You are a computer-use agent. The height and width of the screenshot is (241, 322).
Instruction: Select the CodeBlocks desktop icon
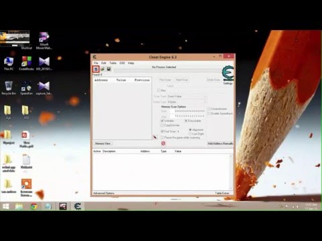tap(26, 64)
